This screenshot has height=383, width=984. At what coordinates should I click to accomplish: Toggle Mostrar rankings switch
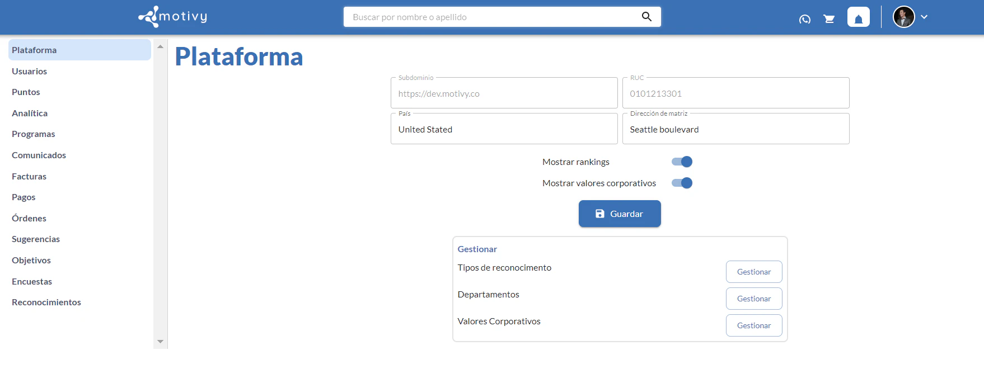pos(682,162)
